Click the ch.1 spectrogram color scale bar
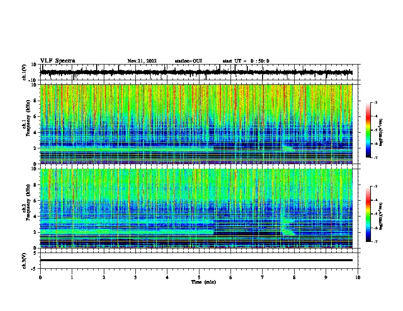403x311 pixels. [x=368, y=130]
